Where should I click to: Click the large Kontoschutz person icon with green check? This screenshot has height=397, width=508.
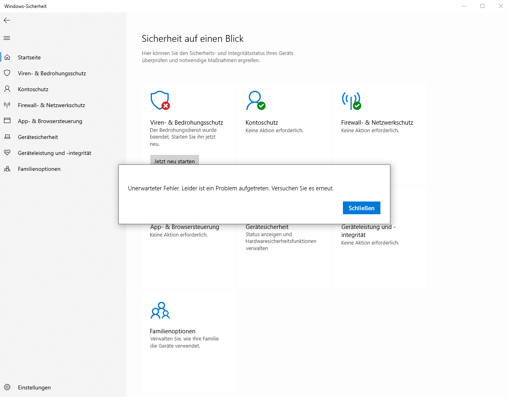tap(256, 100)
